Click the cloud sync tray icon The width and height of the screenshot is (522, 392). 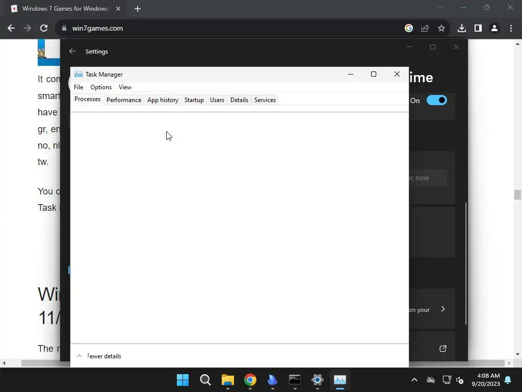click(431, 380)
